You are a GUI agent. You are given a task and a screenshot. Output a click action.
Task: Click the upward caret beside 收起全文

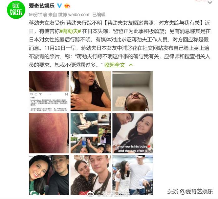pyautogui.click(x=131, y=65)
